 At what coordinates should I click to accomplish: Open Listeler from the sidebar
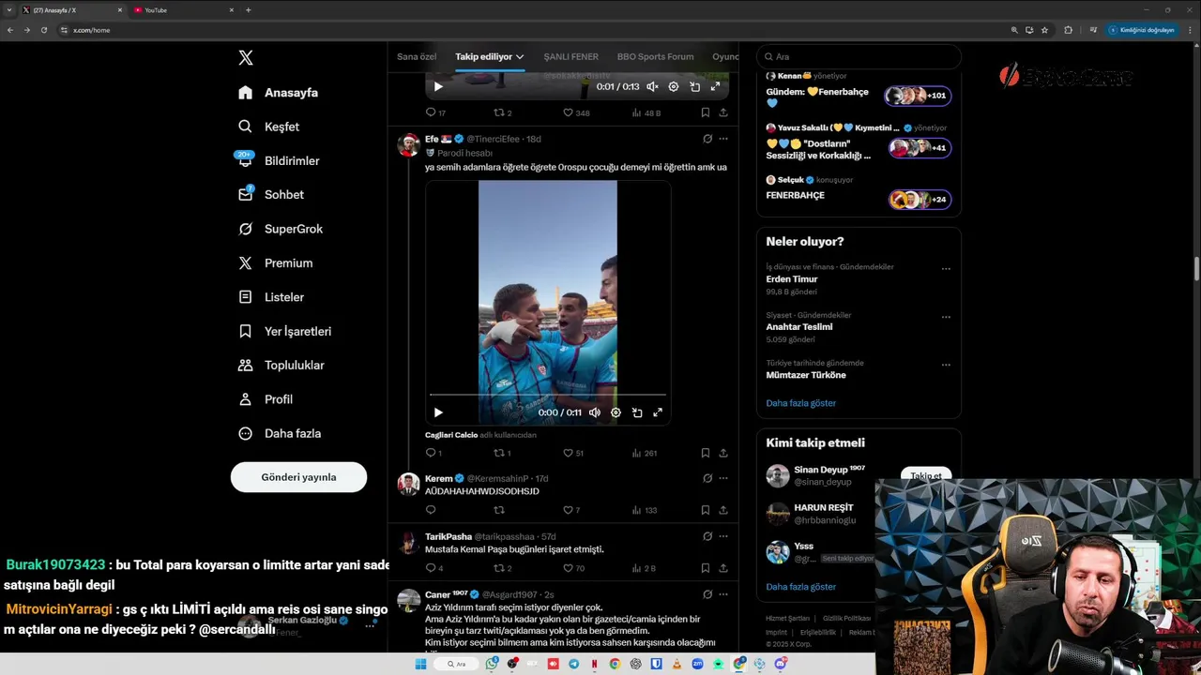pos(271,297)
